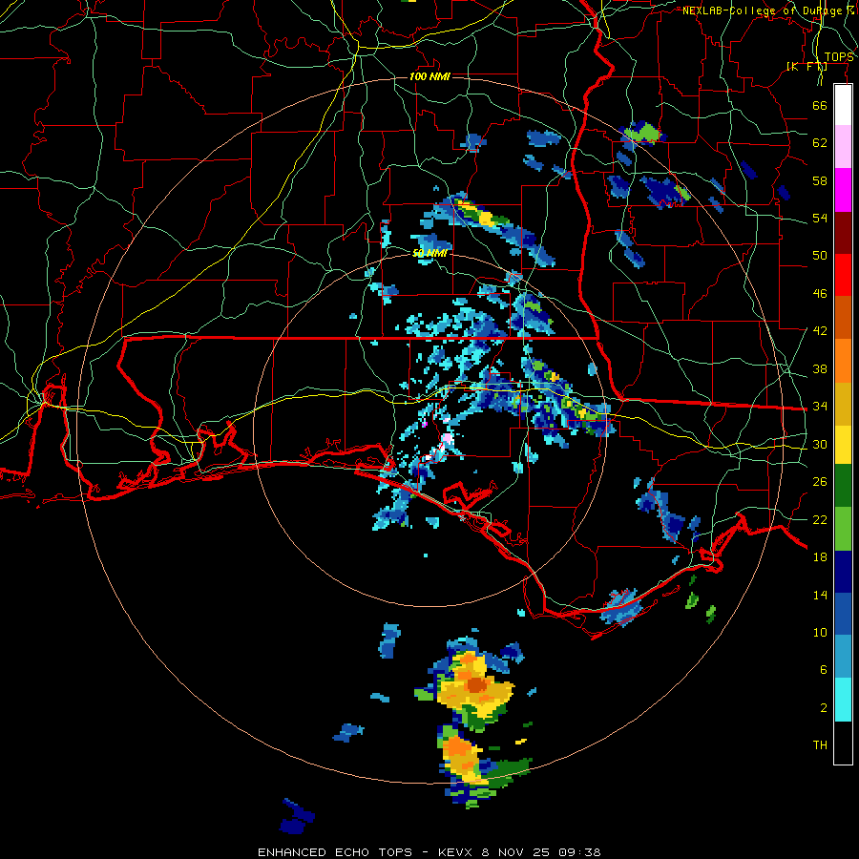Click the "2" legend value
The width and height of the screenshot is (859, 859).
(x=824, y=708)
